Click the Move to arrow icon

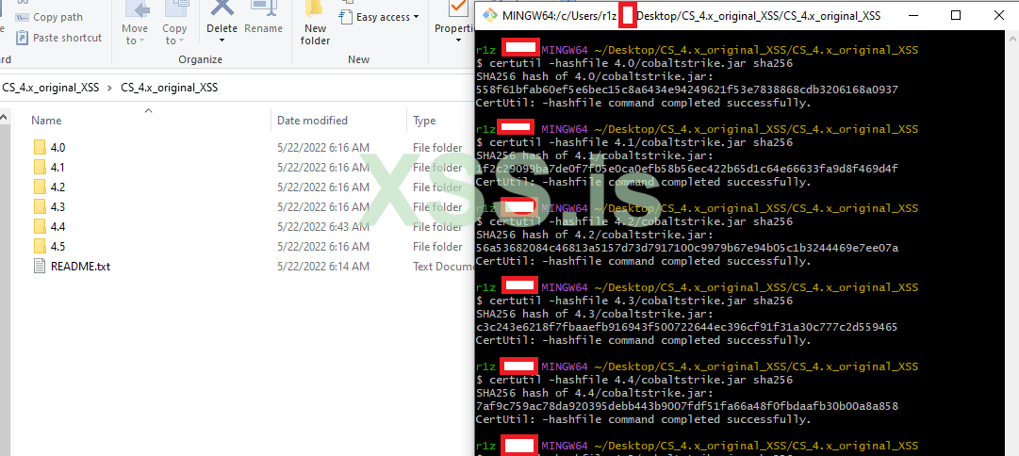click(x=136, y=9)
